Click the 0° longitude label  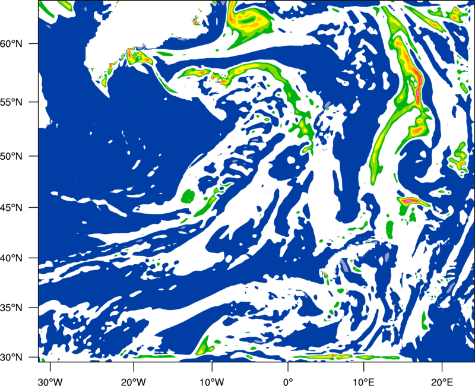tap(288, 382)
